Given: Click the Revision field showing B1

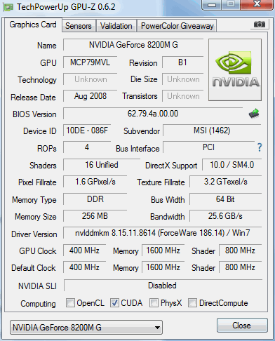Looking at the screenshot, I should [182, 62].
